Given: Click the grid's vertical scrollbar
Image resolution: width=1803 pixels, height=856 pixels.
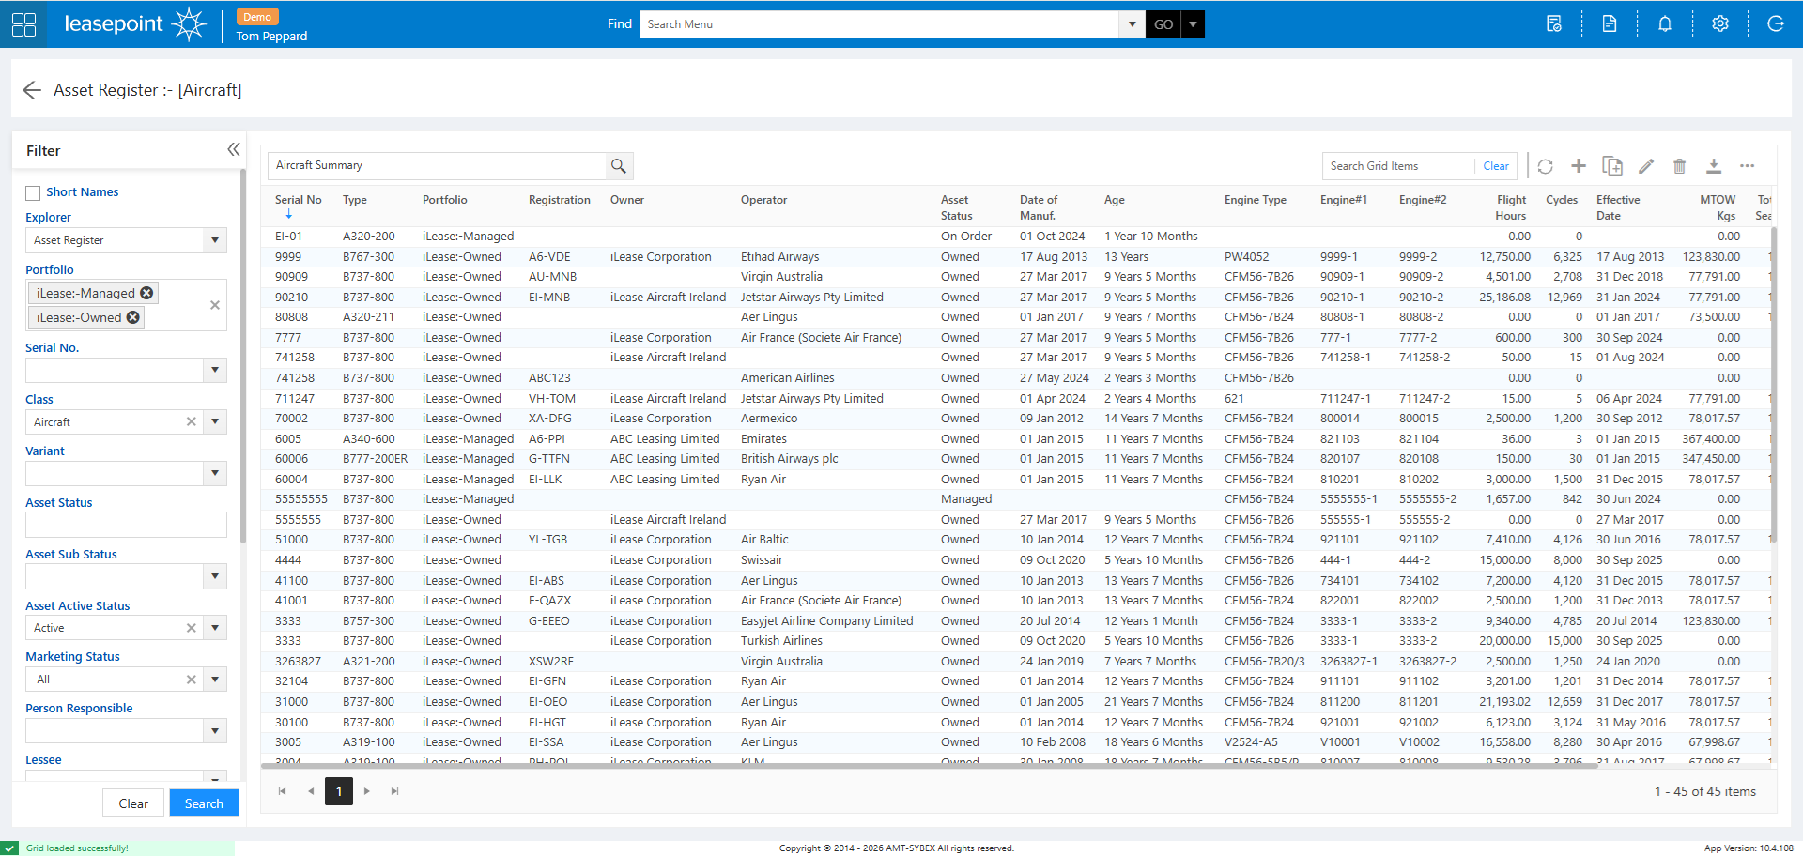Looking at the screenshot, I should click(1773, 385).
